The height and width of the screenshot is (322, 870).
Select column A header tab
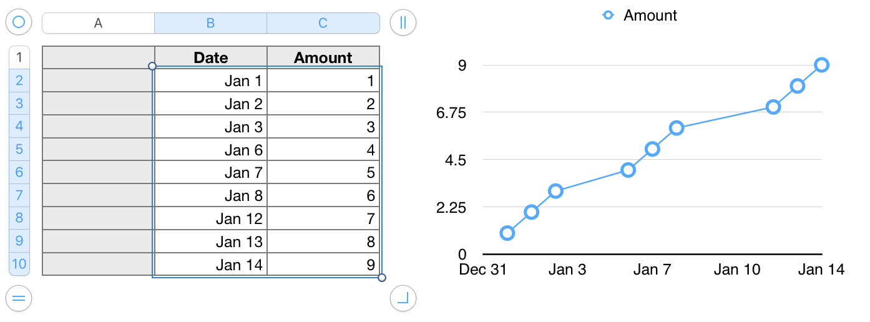coord(98,23)
